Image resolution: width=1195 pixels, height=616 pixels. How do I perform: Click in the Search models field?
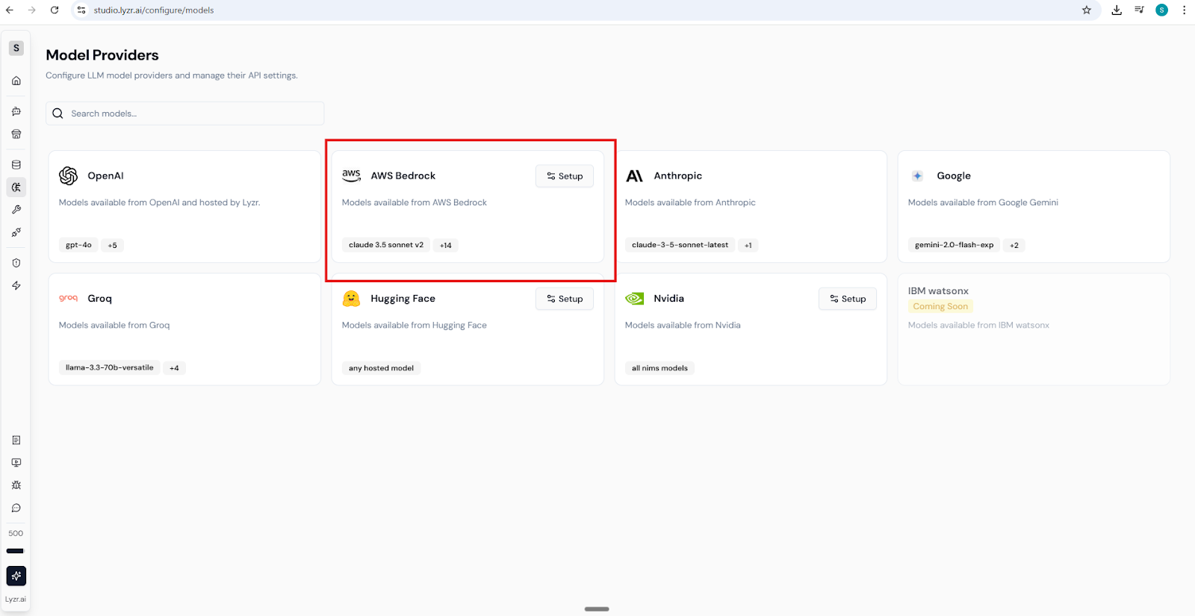click(185, 113)
